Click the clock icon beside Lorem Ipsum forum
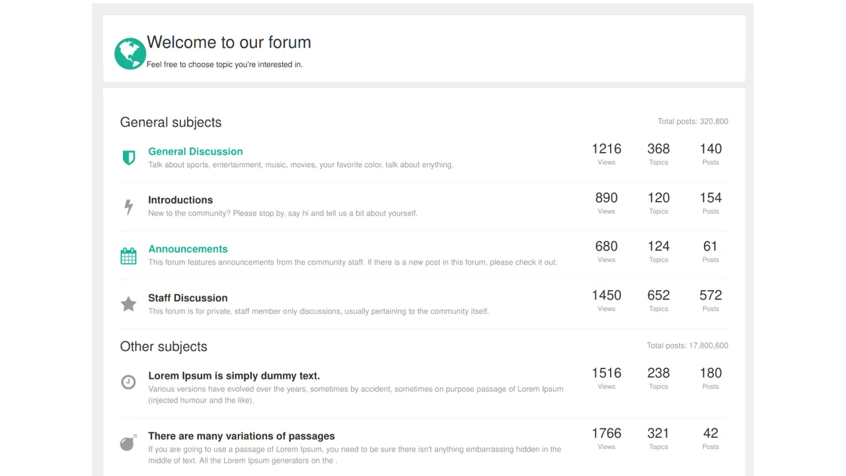Viewport: 846px width, 476px height. coord(128,382)
